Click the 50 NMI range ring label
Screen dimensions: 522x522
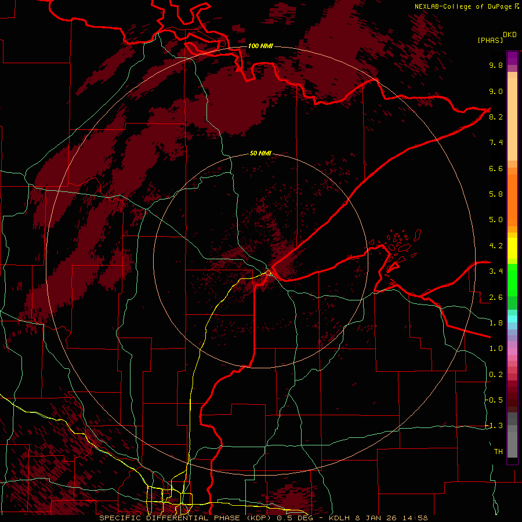(x=260, y=154)
